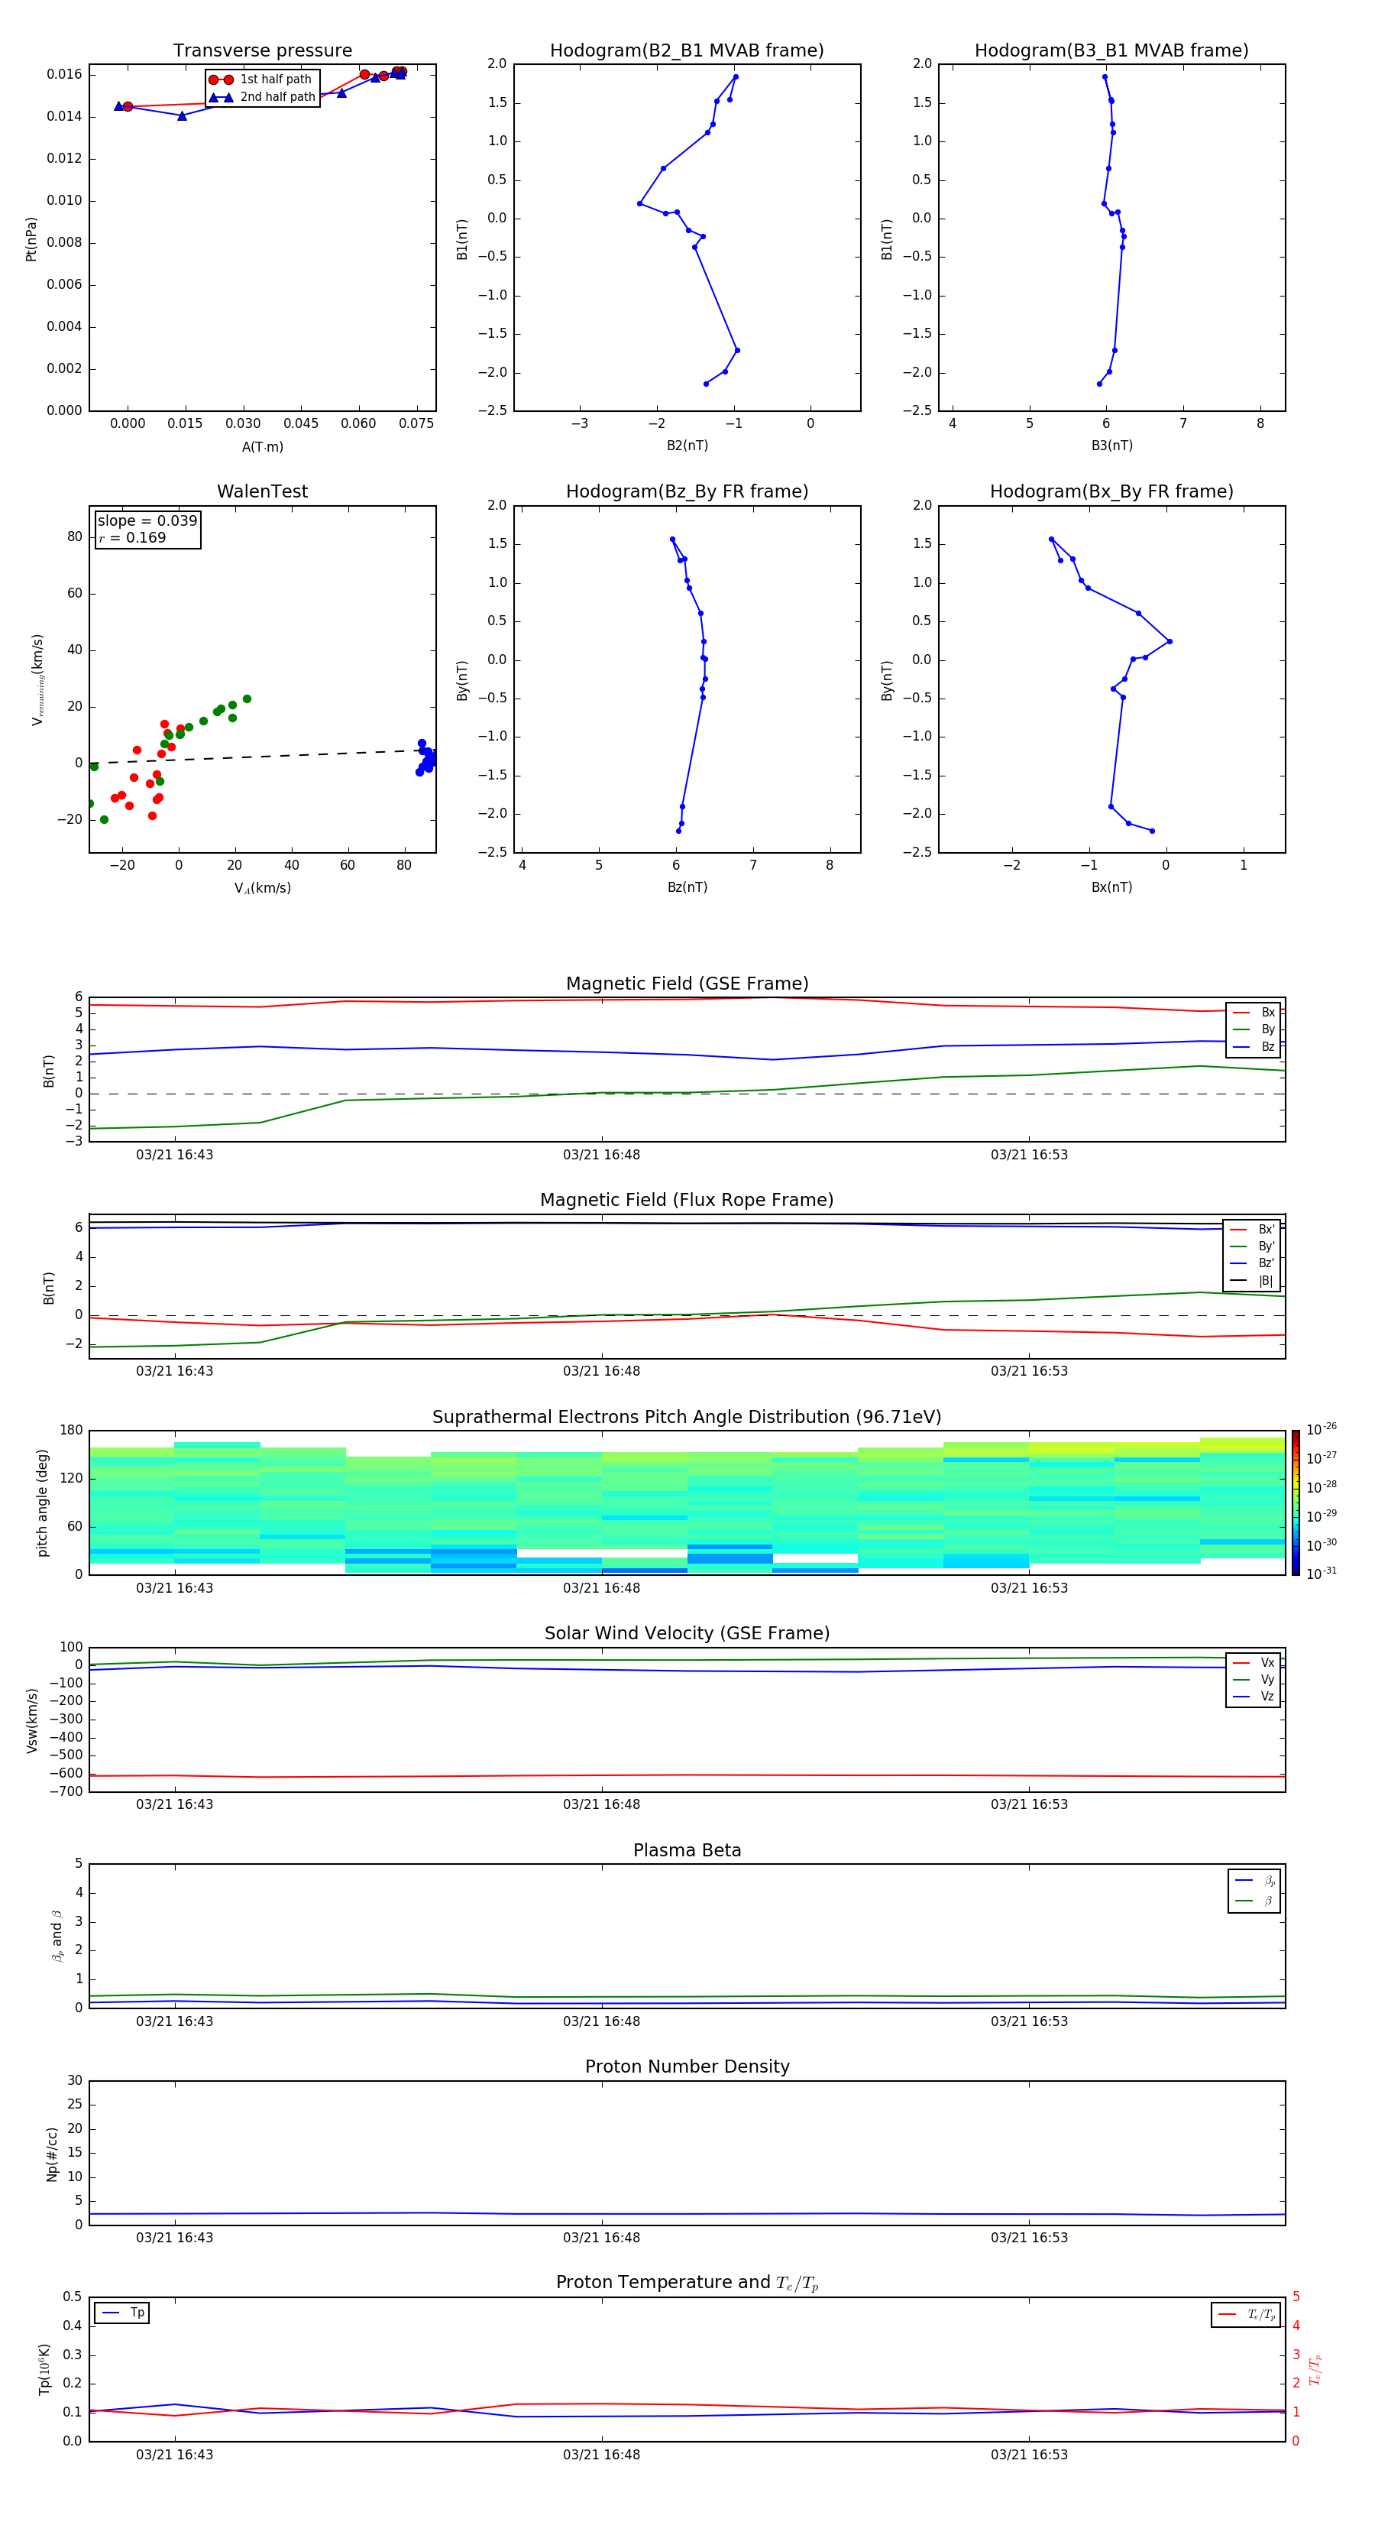
Task: Click the 'Np(#/cc)' axis label
Action: pyautogui.click(x=52, y=2153)
